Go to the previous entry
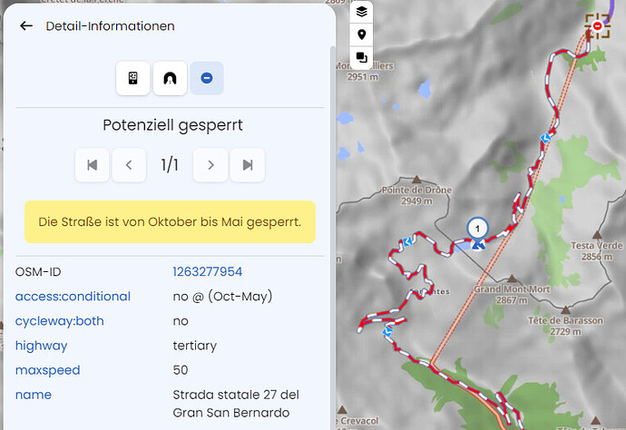Image resolution: width=626 pixels, height=430 pixels. click(129, 165)
